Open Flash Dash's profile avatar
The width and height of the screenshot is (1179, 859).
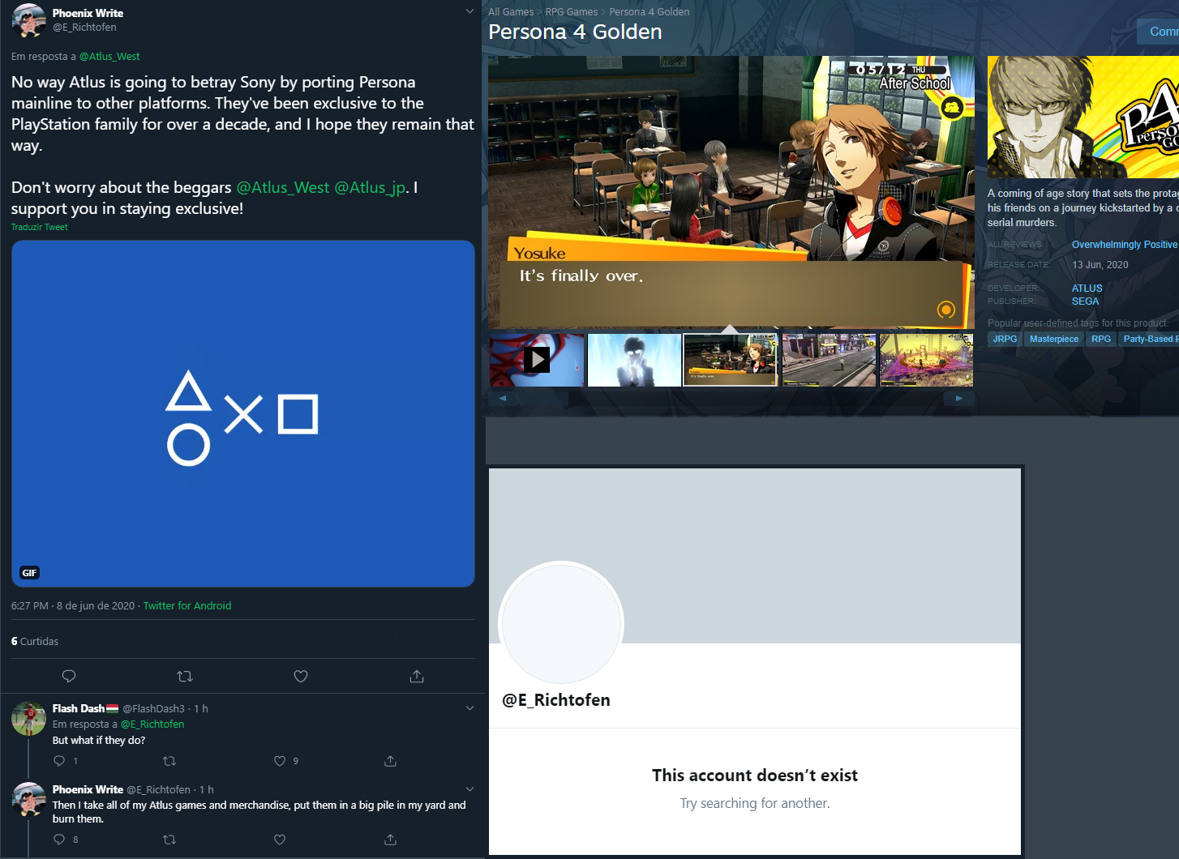28,719
